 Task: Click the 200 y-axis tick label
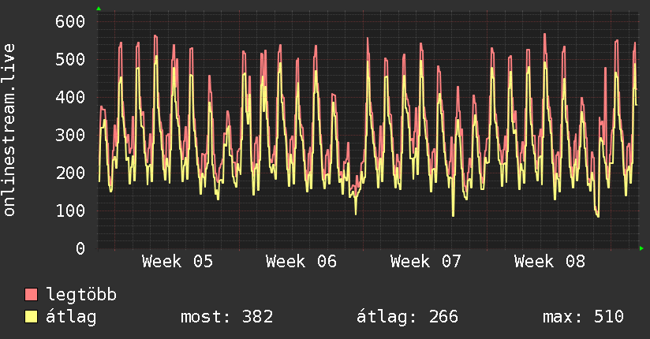(x=70, y=173)
